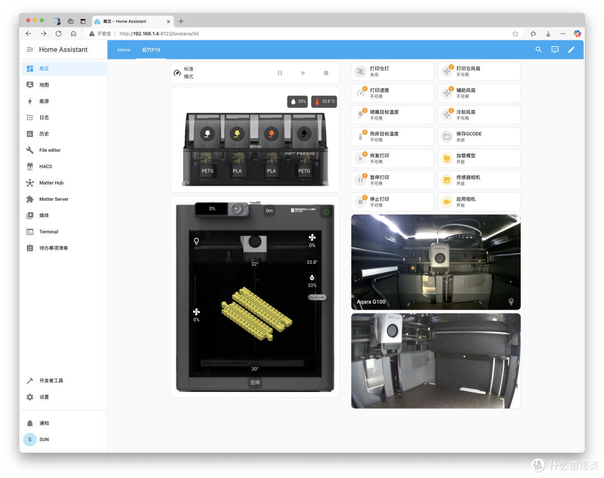The width and height of the screenshot is (604, 478).
Task: Toggle 传感器相机 sensor camera card
Action: point(479,180)
